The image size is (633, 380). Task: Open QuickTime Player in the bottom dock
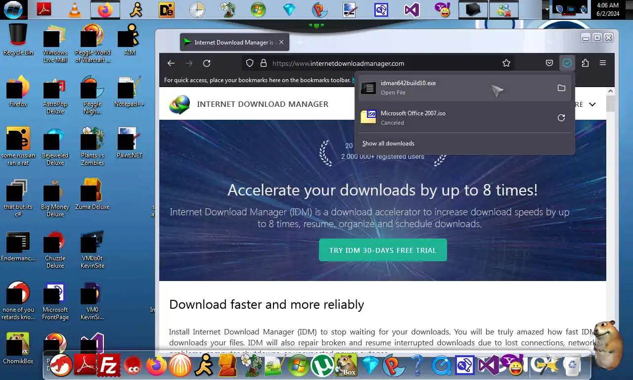[x=441, y=366]
